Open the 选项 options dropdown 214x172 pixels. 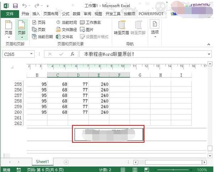[x=155, y=29]
